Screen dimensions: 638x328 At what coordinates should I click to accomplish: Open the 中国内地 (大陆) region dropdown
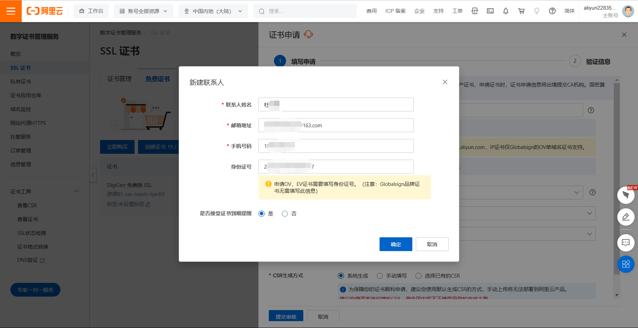tap(213, 11)
